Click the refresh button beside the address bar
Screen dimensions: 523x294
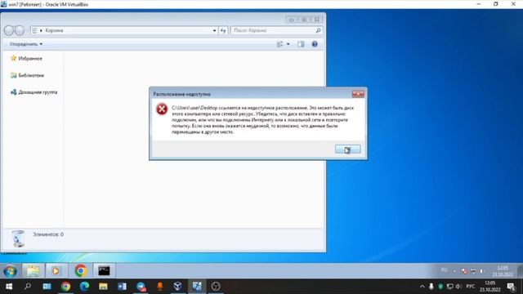point(223,31)
